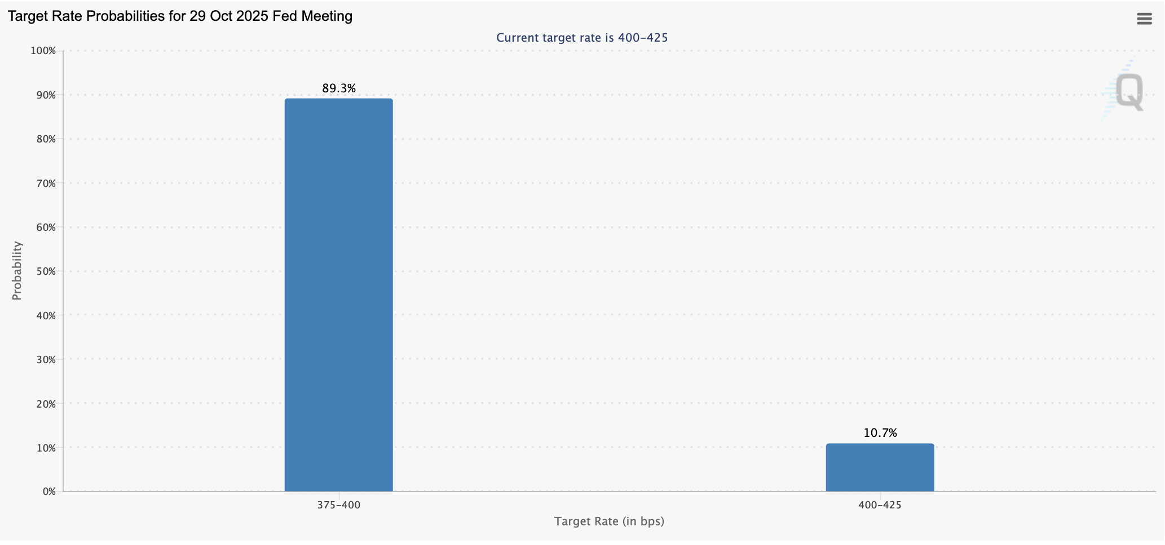Click the 100% y-axis tick label
Screen dimensions: 1165x545
pyautogui.click(x=43, y=51)
